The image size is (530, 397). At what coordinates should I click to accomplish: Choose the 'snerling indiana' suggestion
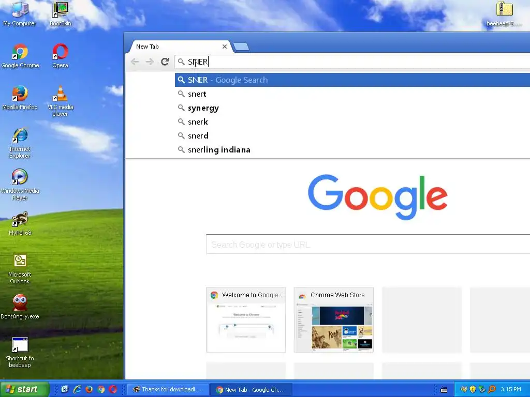(352, 149)
